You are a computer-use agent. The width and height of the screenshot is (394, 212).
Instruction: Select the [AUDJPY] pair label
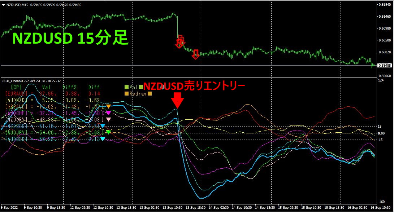tap(16, 132)
